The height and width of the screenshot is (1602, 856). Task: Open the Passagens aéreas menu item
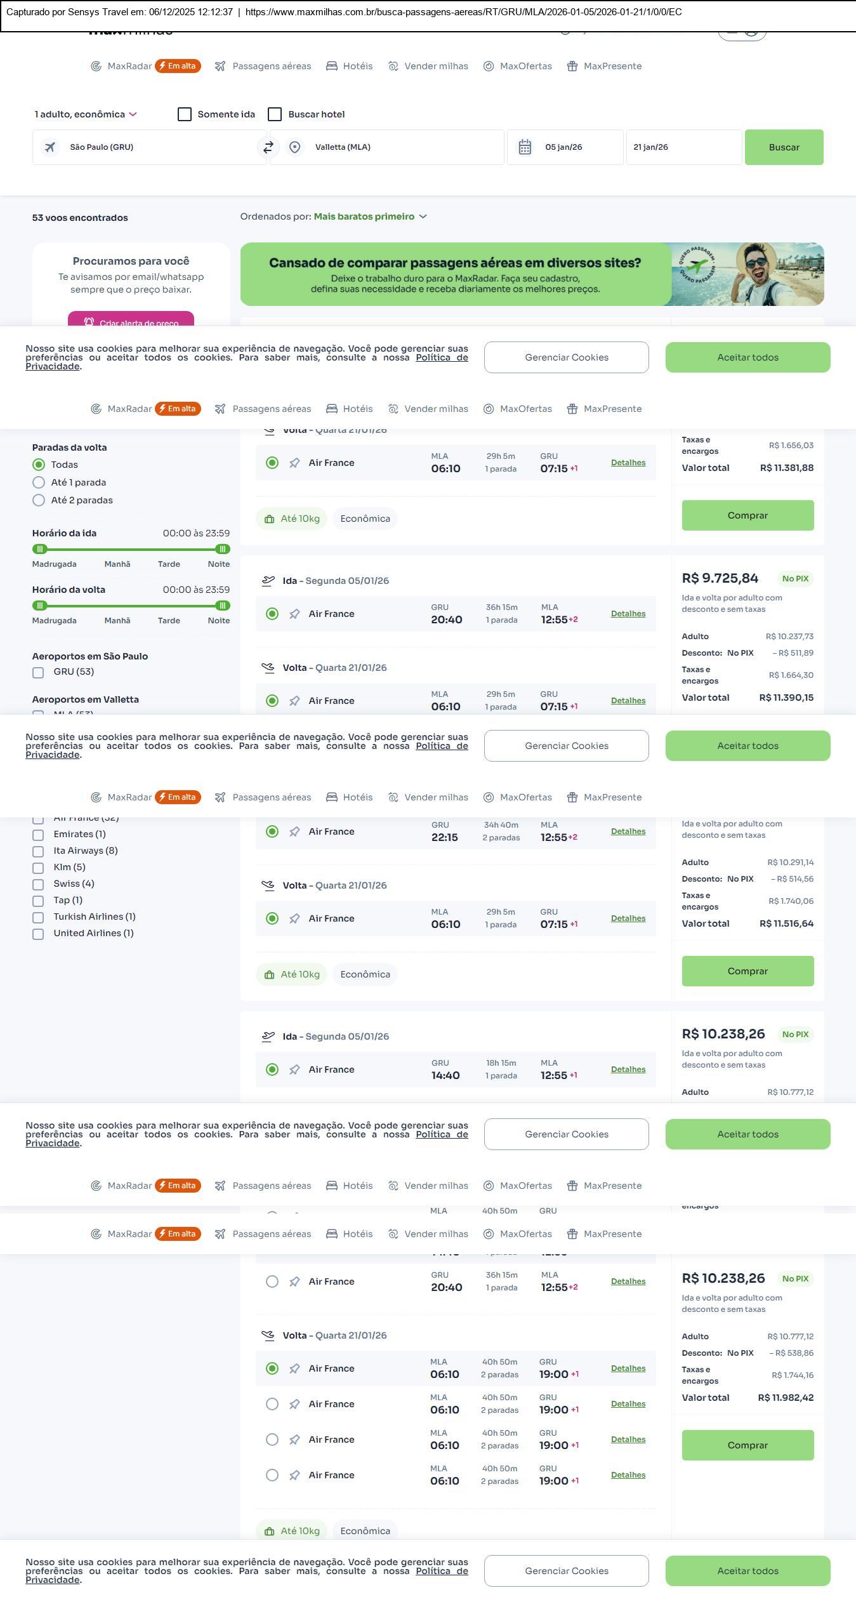click(272, 66)
